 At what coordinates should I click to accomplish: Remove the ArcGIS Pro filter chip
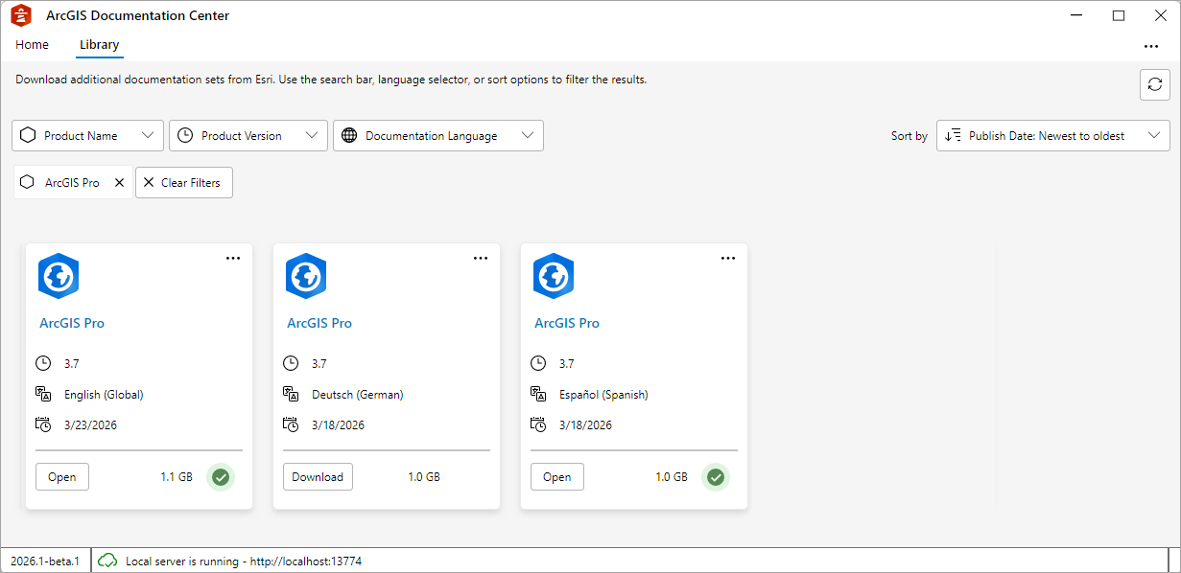pos(119,182)
